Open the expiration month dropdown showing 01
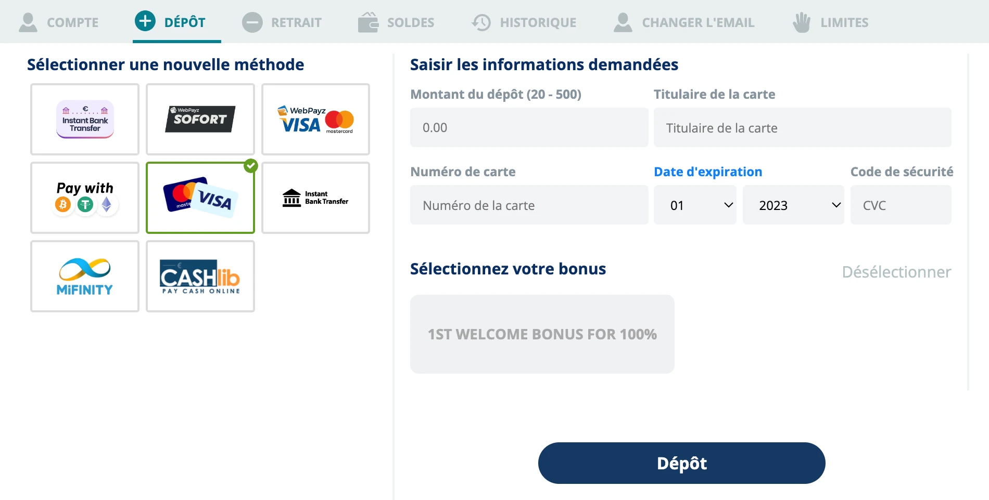The image size is (989, 500). pos(695,205)
